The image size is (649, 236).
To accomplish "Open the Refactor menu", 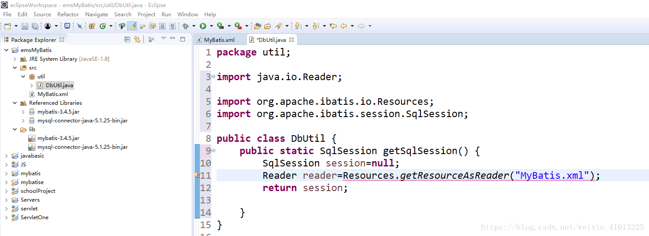I will (68, 15).
